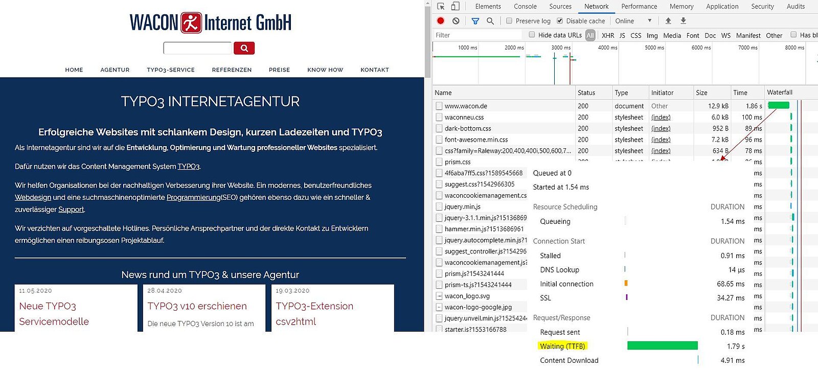Check the Hide data URLs checkbox
The height and width of the screenshot is (371, 818).
532,35
